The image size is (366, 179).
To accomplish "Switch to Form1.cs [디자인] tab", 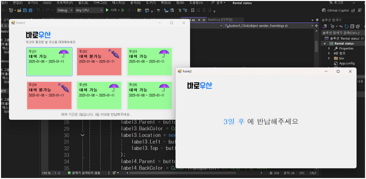I will pyautogui.click(x=220, y=20).
